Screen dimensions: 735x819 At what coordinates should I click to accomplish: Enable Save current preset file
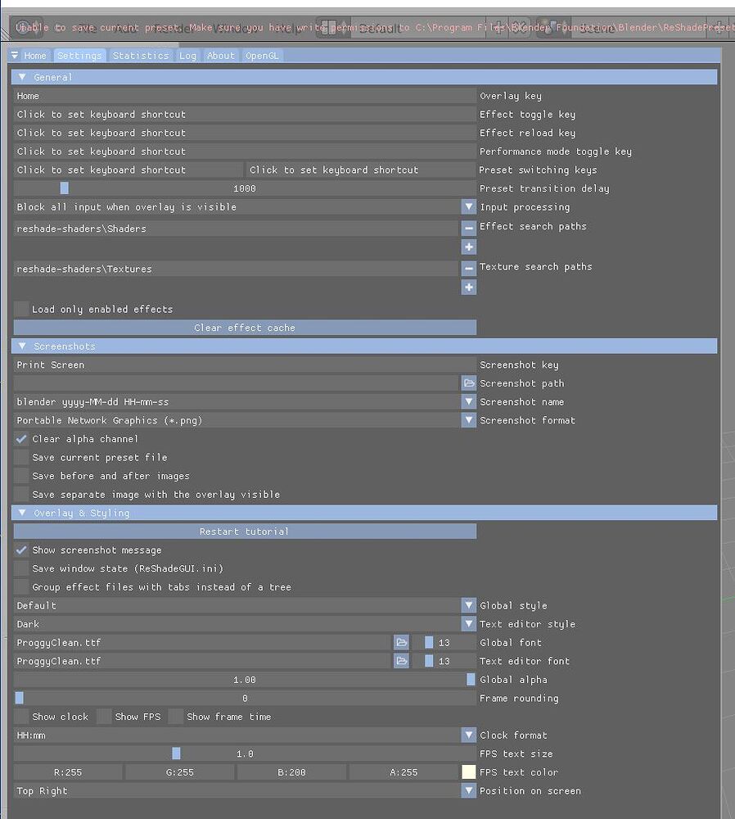[21, 458]
